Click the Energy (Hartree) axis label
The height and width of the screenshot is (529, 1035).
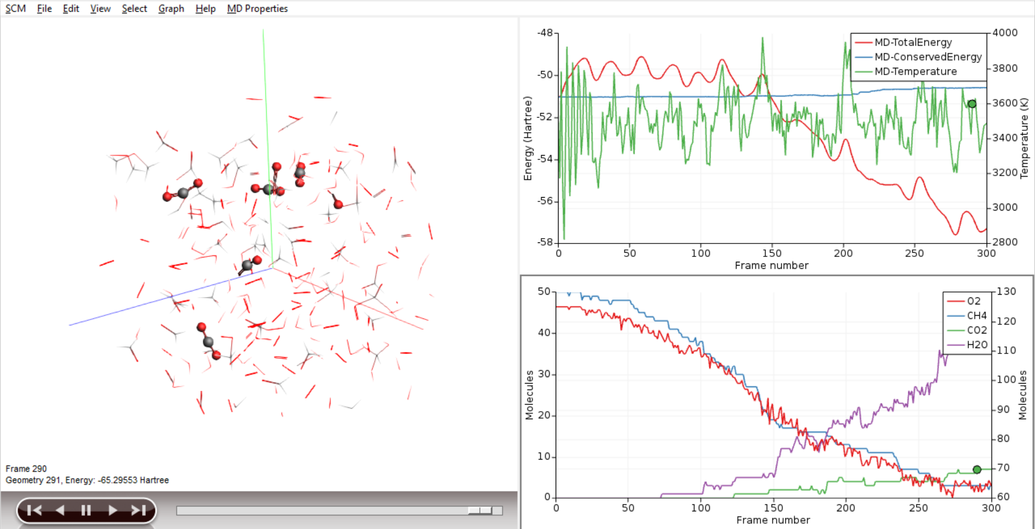tap(528, 138)
